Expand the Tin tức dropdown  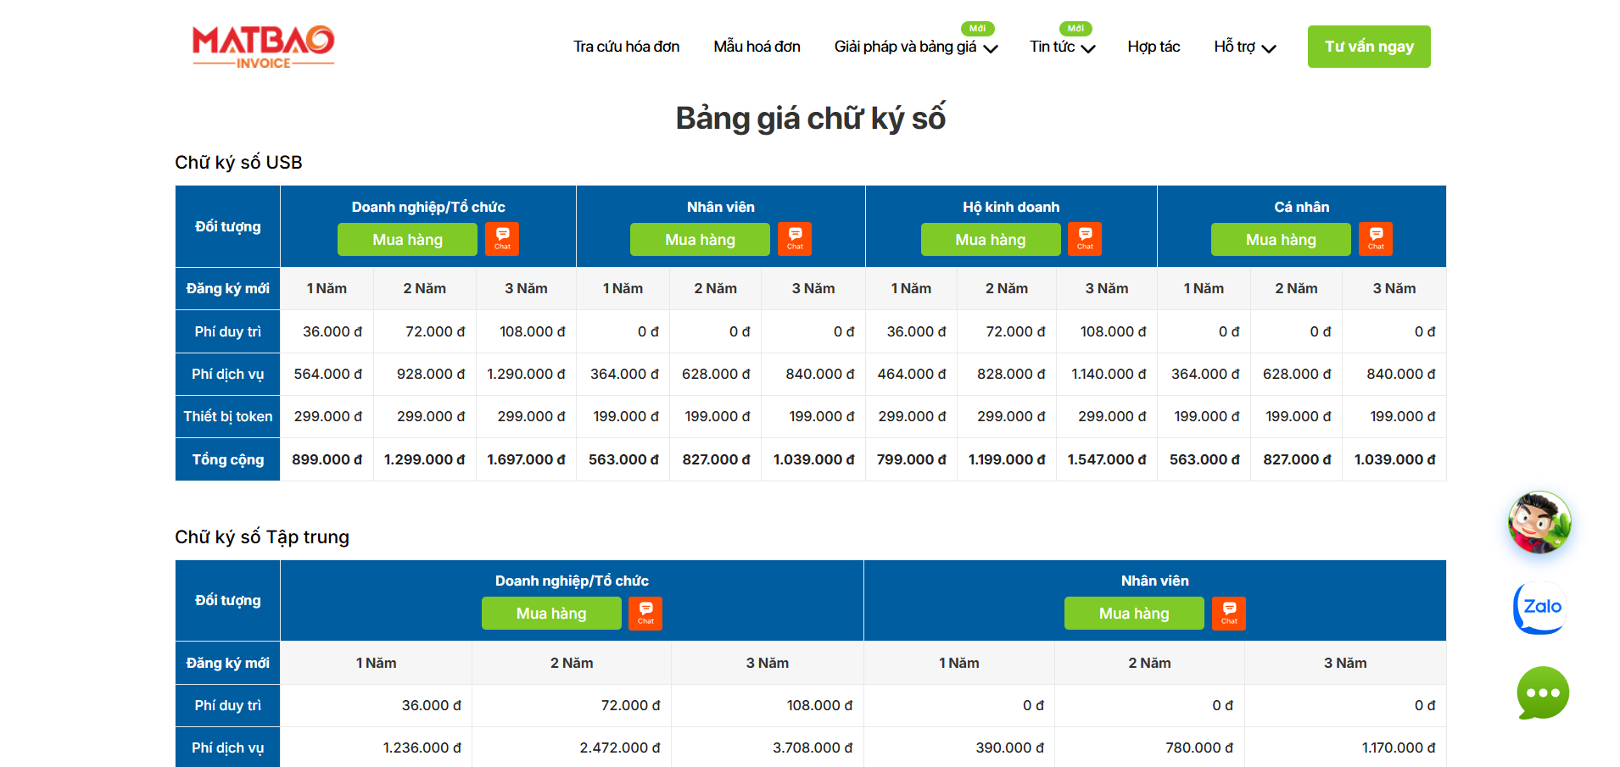1062,47
